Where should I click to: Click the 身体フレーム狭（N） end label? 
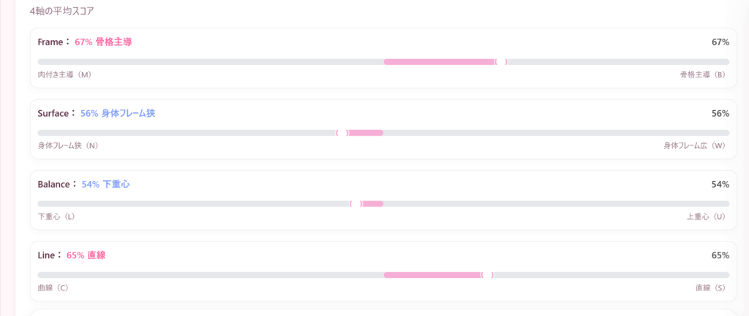point(68,145)
